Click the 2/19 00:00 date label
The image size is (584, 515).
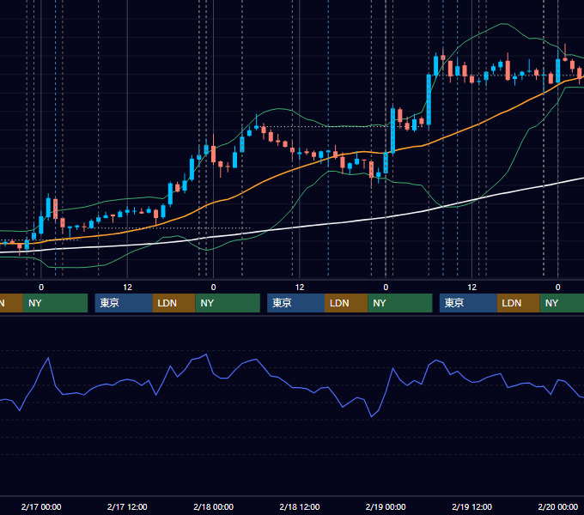point(386,506)
